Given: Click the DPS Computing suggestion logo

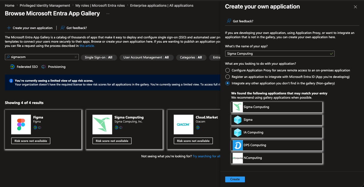Looking at the screenshot, I should 238,145.
